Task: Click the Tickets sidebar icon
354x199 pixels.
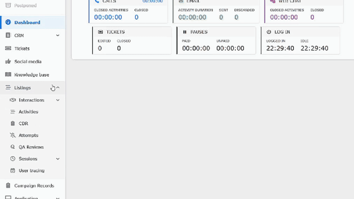Action: coord(8,49)
